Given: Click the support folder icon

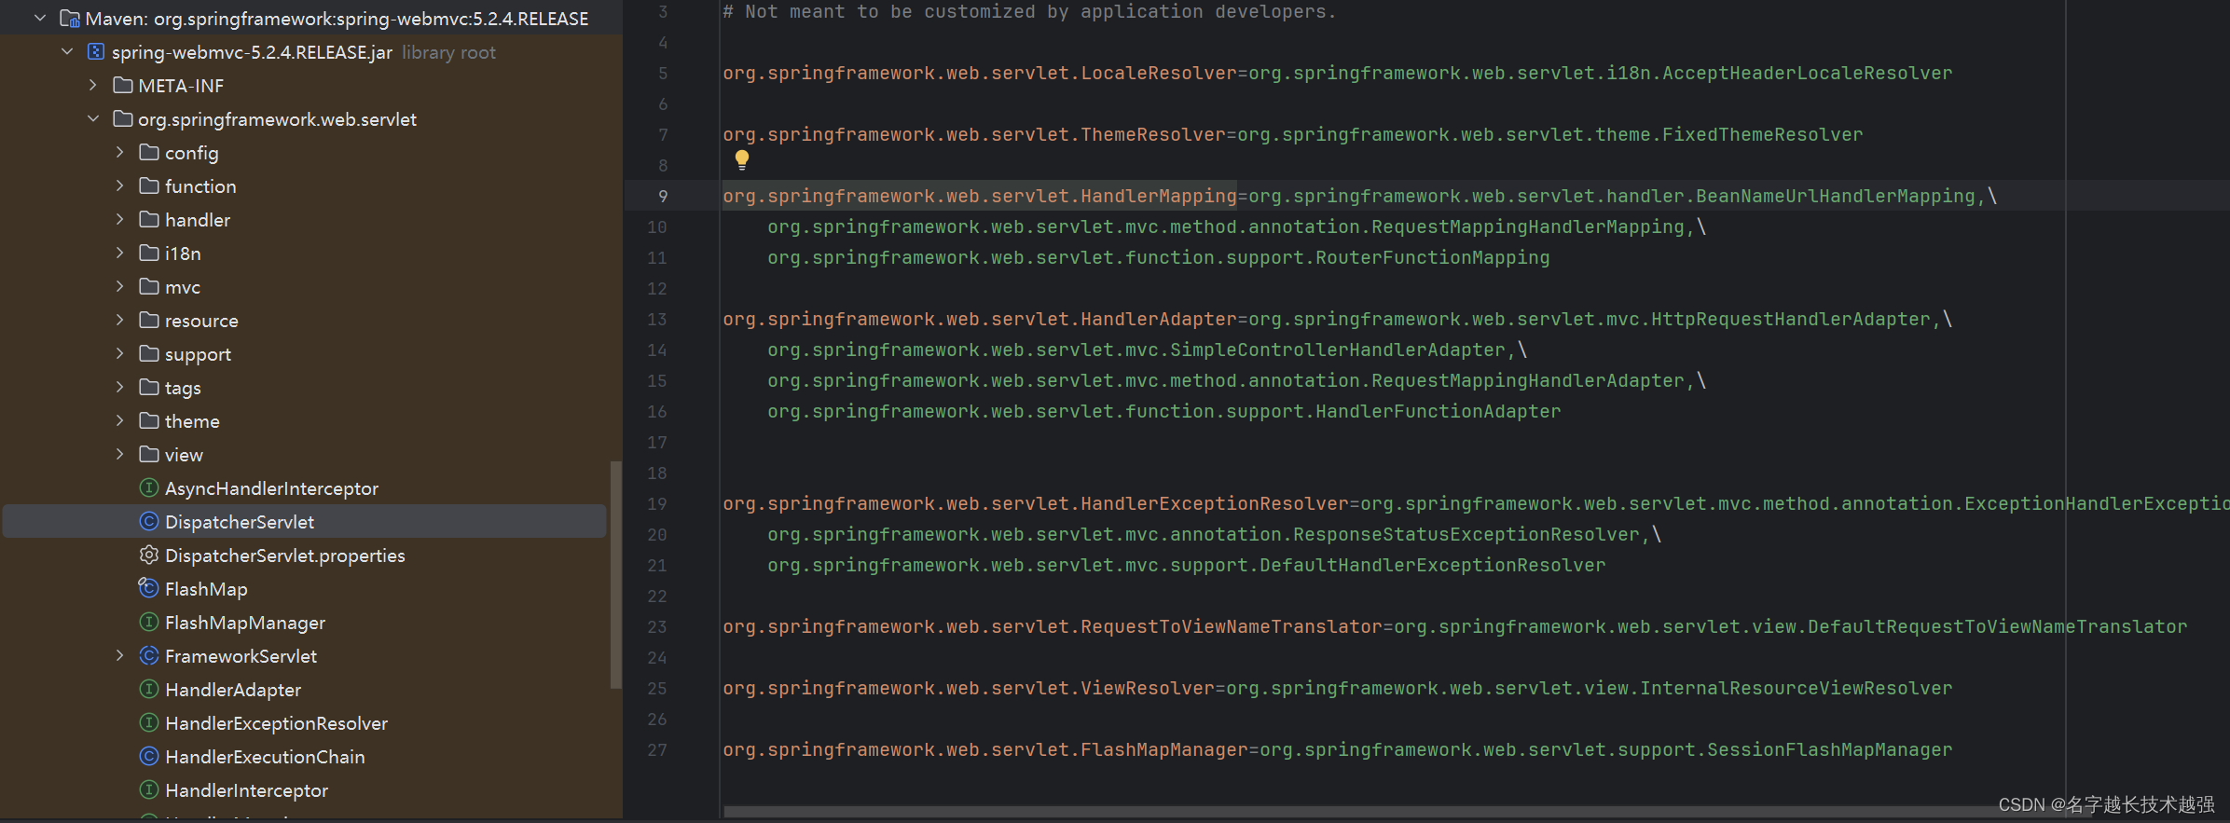Looking at the screenshot, I should coord(149,354).
